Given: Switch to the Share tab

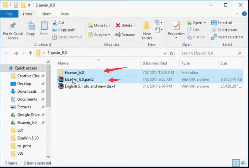Looking at the screenshot, I should coord(47,14).
